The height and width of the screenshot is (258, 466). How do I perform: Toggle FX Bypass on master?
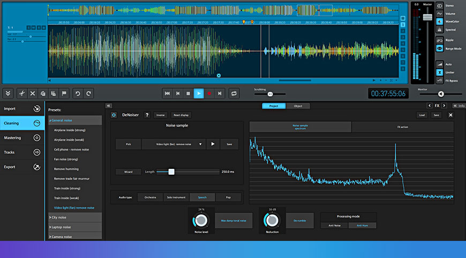pos(440,80)
